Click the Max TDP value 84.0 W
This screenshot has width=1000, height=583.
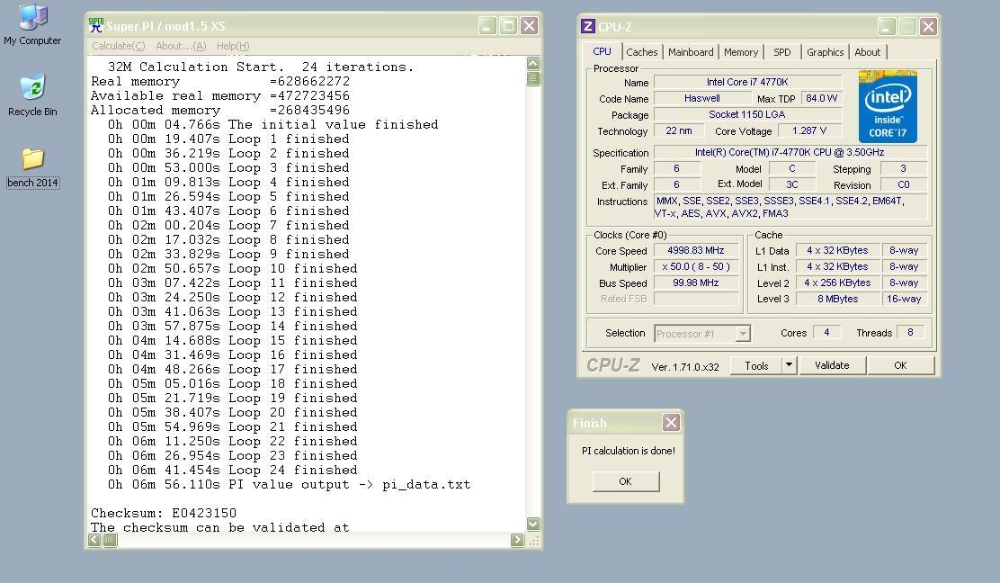pos(821,98)
